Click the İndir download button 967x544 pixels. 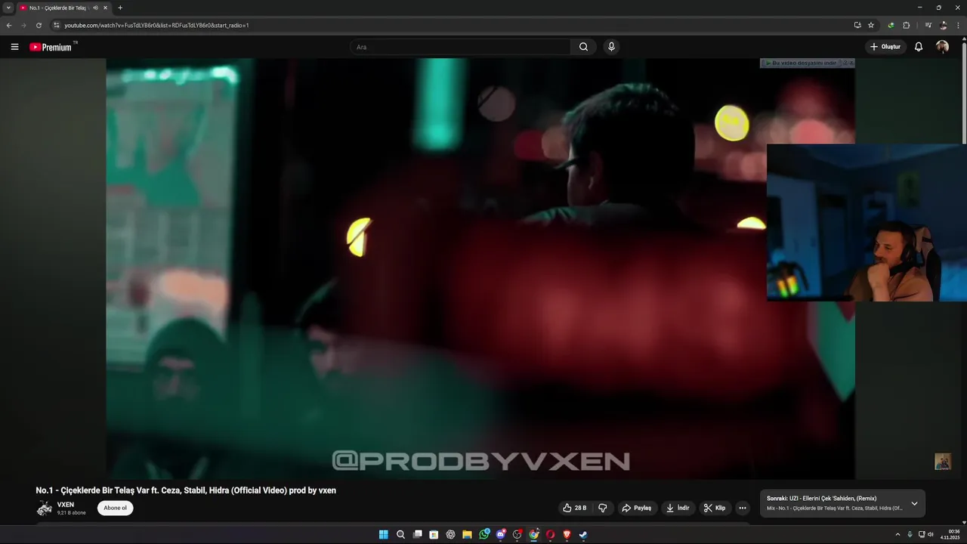[678, 508]
